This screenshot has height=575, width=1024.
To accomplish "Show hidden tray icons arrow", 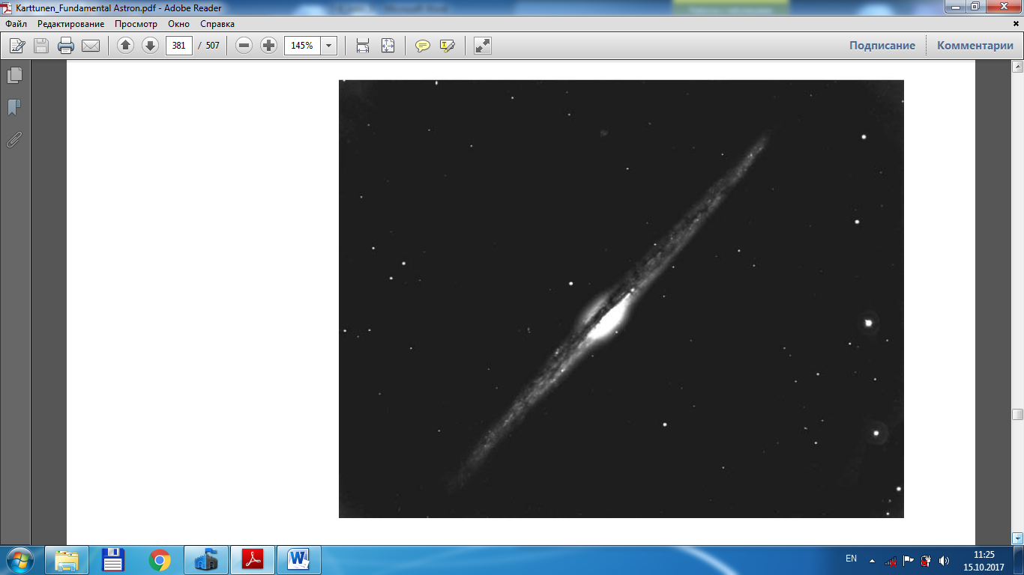I will [872, 560].
